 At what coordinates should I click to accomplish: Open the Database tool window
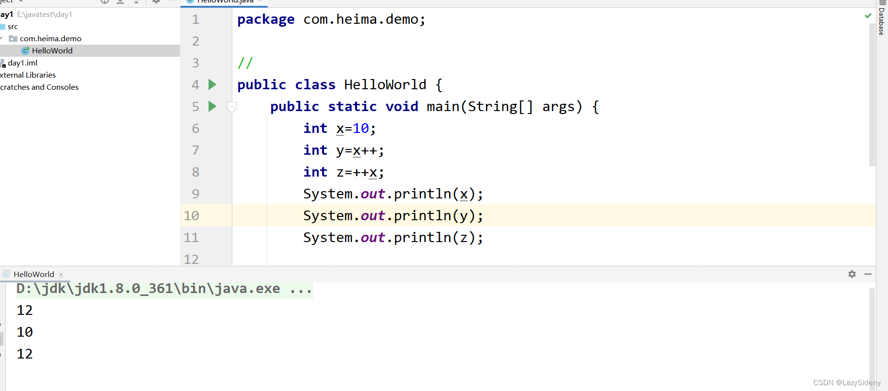882,18
